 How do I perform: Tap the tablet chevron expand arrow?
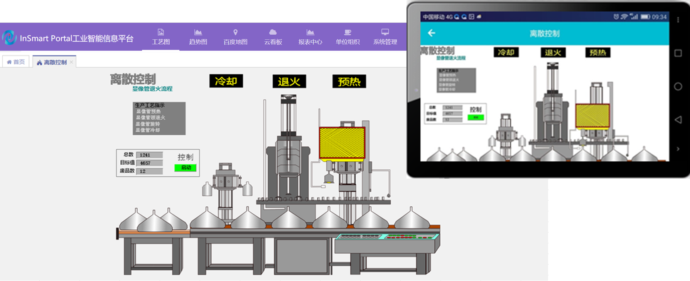pyautogui.click(x=678, y=149)
